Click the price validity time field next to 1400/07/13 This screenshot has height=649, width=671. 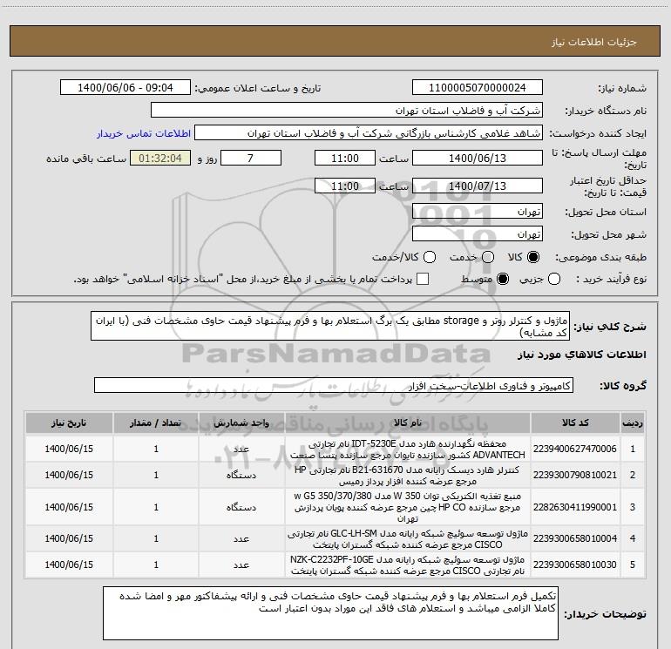coord(345,186)
